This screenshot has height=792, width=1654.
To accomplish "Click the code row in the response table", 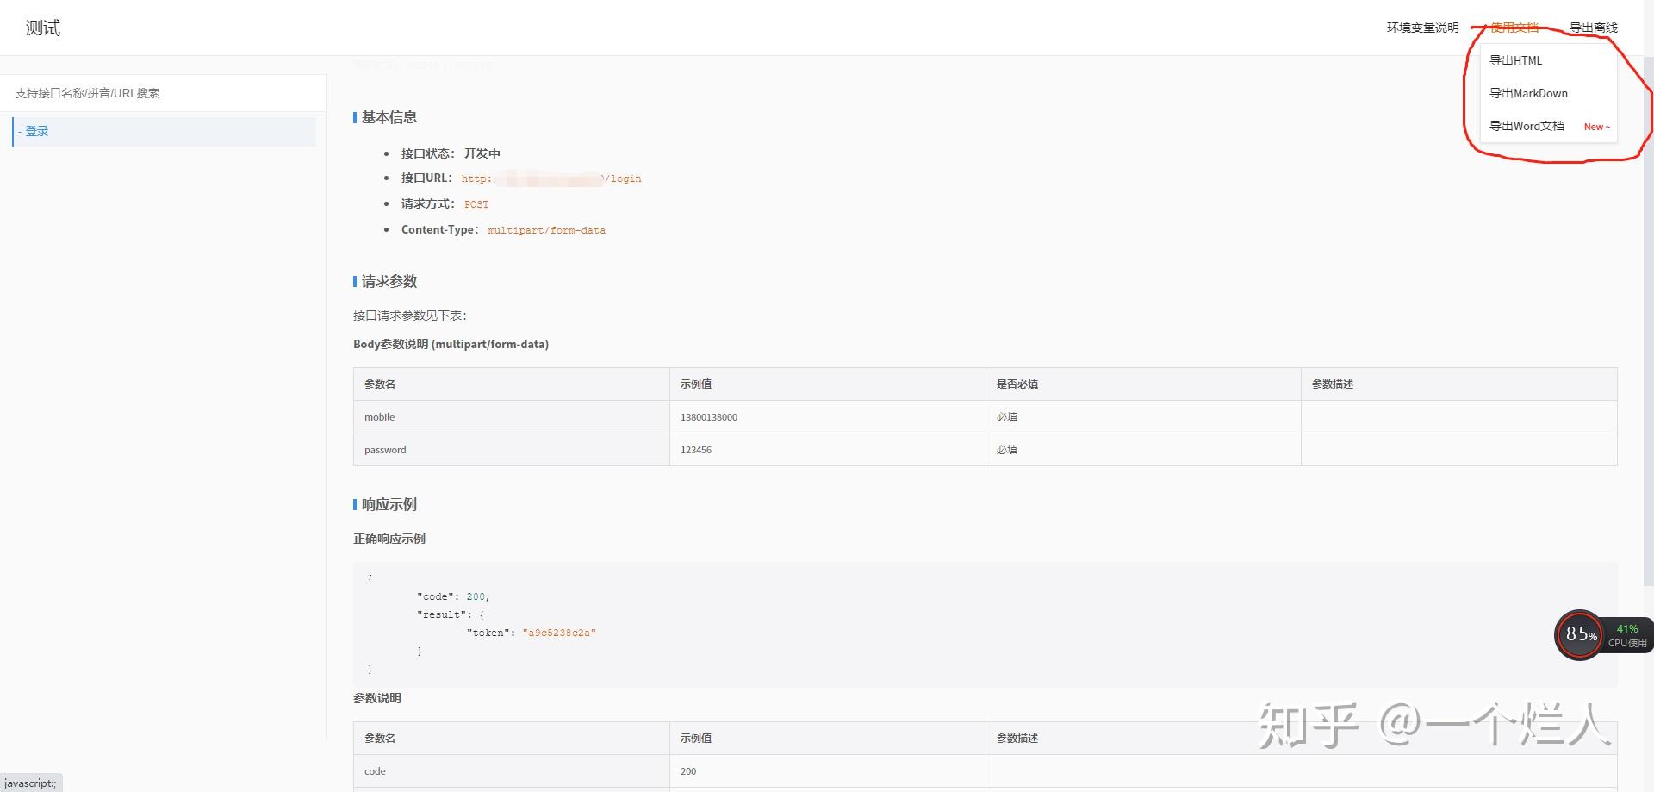I will point(985,771).
